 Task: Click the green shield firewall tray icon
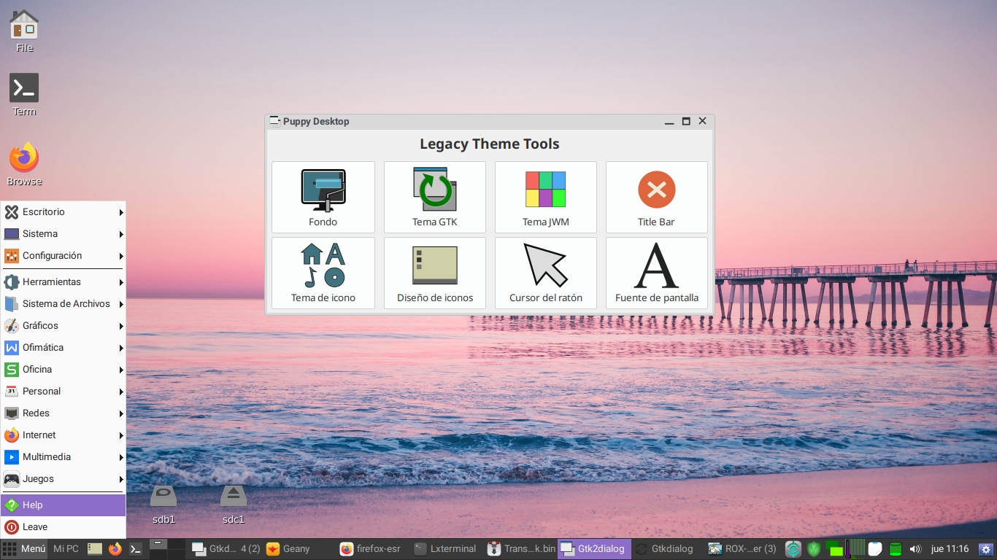pos(814,549)
